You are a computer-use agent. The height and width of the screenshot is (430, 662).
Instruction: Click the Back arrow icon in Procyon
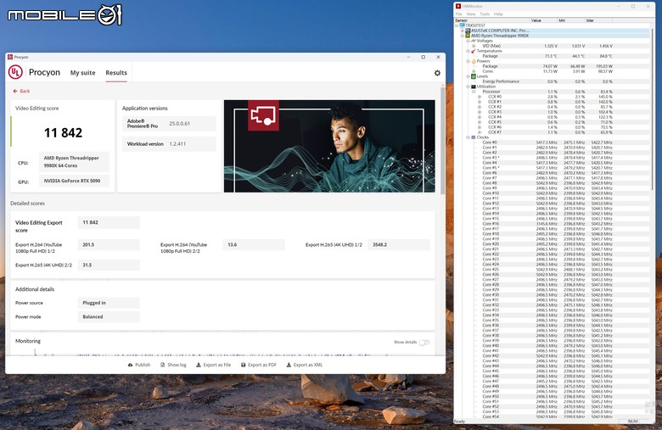point(15,91)
